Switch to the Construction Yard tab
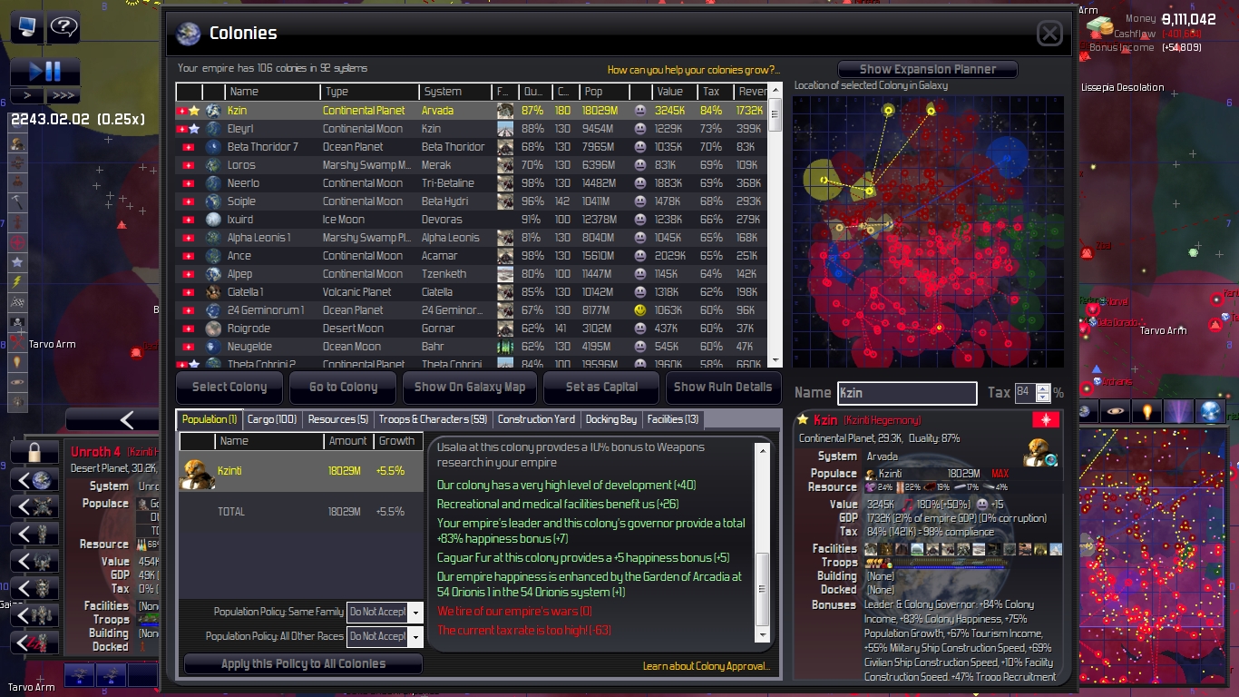The height and width of the screenshot is (697, 1239). (x=536, y=419)
